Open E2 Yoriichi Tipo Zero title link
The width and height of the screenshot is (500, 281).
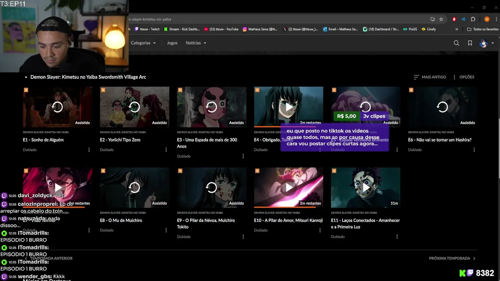(120, 140)
